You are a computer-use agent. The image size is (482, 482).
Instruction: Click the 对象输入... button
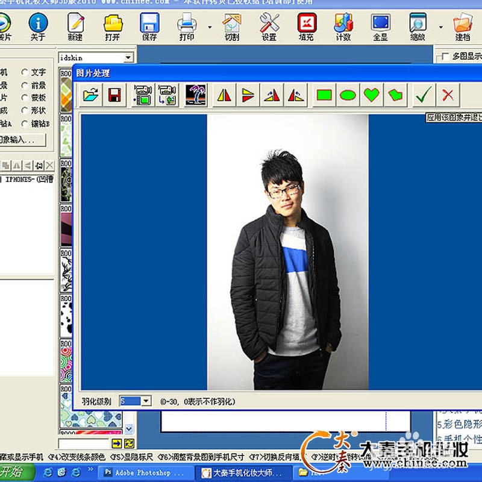(22, 140)
